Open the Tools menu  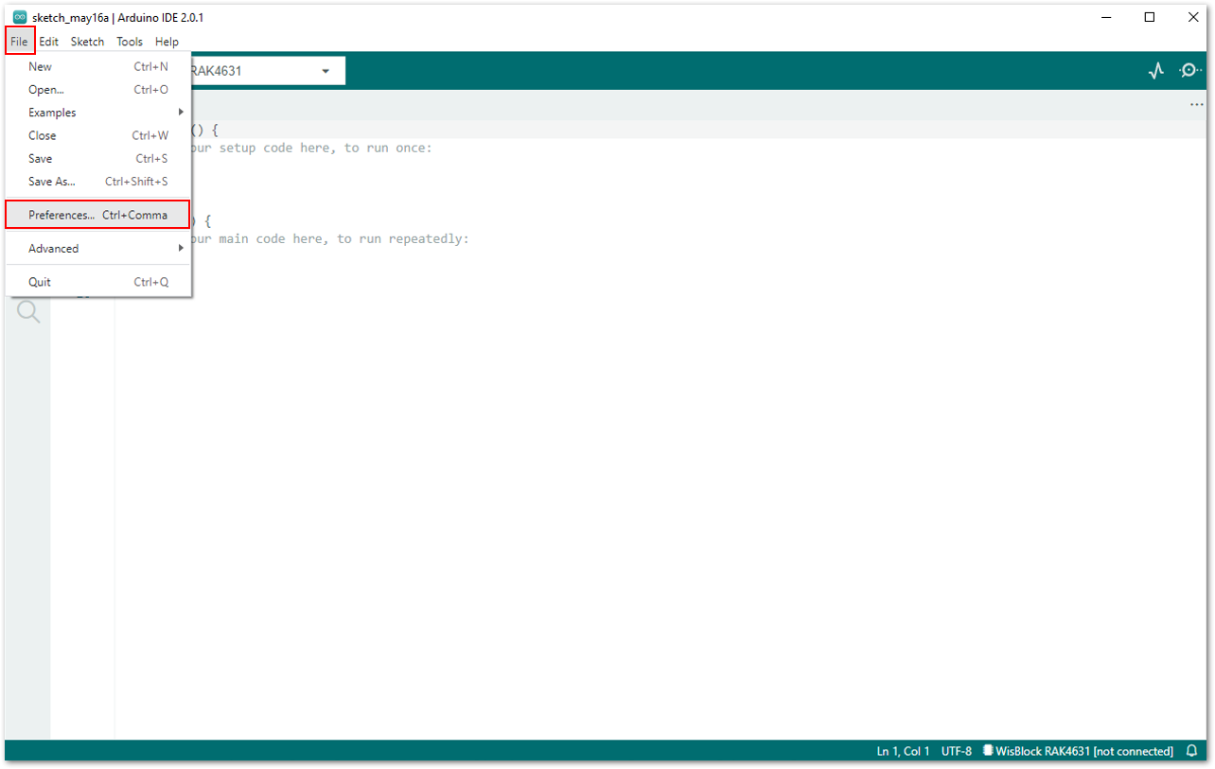point(130,42)
